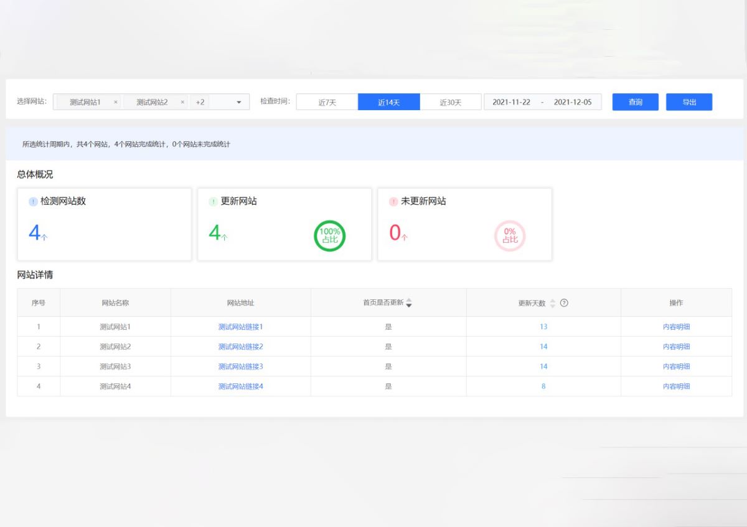Remove the 测试网站2 tag from site selector
This screenshot has width=747, height=527.
tap(182, 102)
